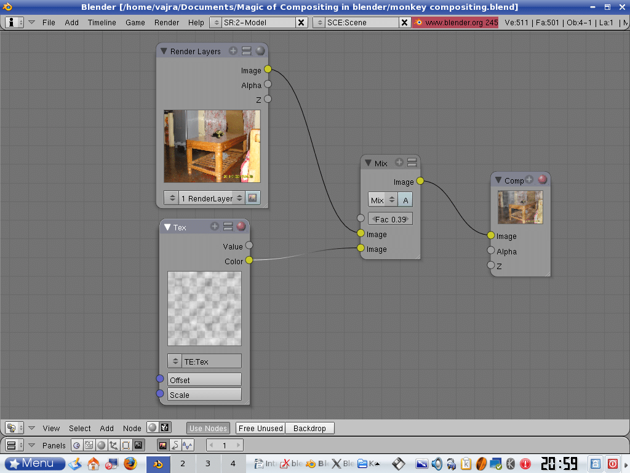This screenshot has height=473, width=630.
Task: Open the Node menu in node editor header
Action: pyautogui.click(x=132, y=428)
